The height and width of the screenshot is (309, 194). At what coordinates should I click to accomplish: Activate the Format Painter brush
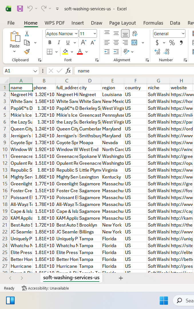[x=27, y=51]
